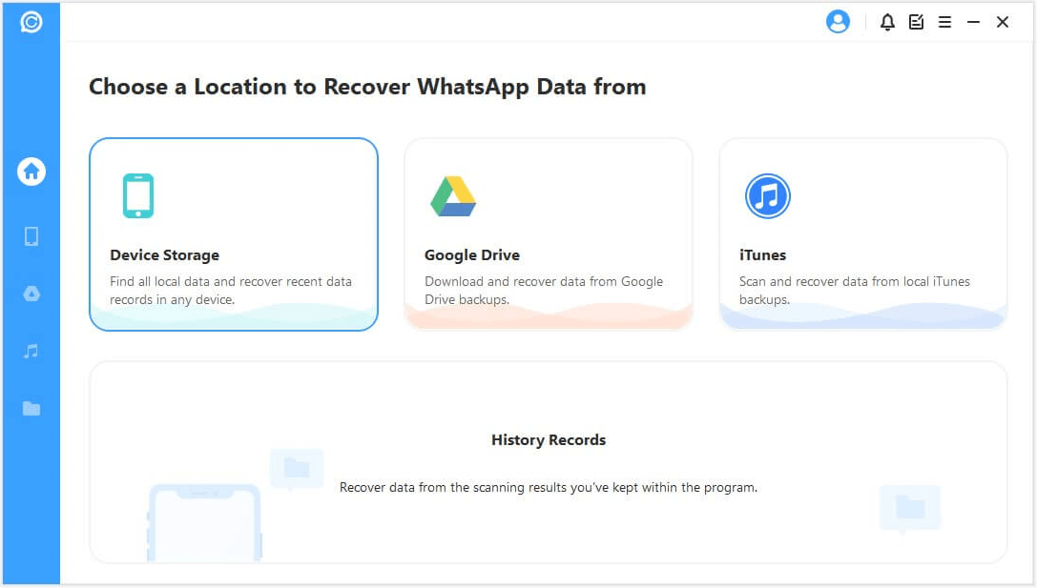
Task: Click the teal phone icon in Device Storage
Action: (x=138, y=195)
